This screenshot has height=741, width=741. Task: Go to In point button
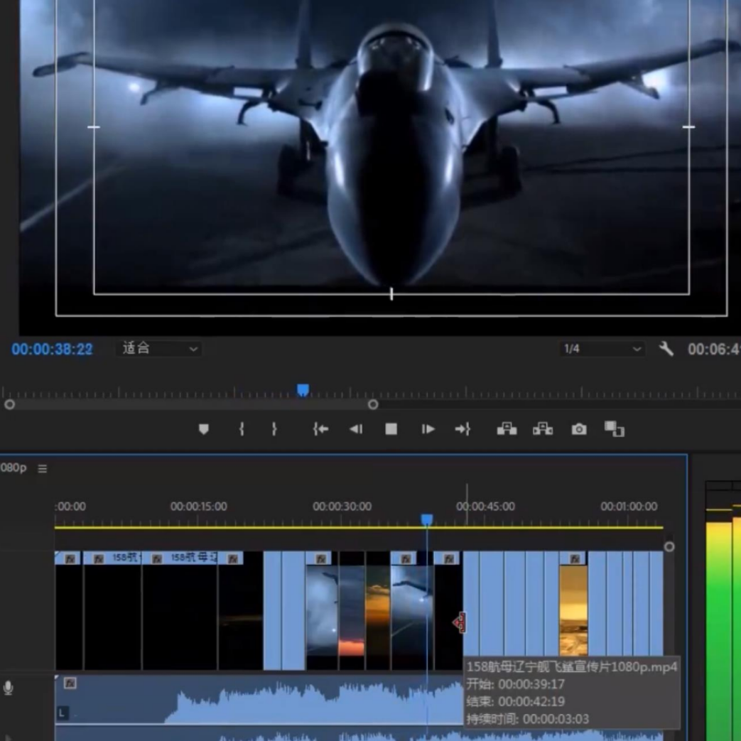click(320, 429)
